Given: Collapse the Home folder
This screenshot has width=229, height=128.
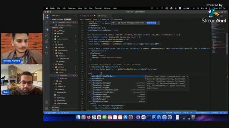Looking at the screenshot, I should tap(61, 73).
